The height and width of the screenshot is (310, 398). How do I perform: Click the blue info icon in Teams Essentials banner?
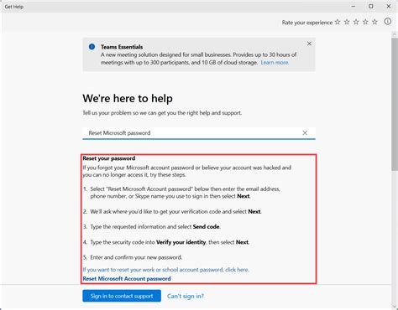[x=92, y=47]
